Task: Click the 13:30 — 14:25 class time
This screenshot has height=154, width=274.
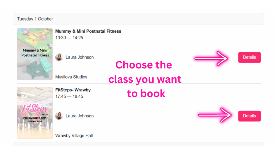Action: click(x=69, y=38)
